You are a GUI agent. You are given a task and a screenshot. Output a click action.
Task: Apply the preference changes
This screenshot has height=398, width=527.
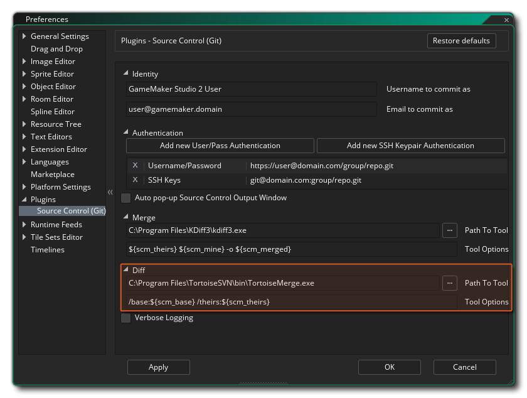click(x=158, y=367)
